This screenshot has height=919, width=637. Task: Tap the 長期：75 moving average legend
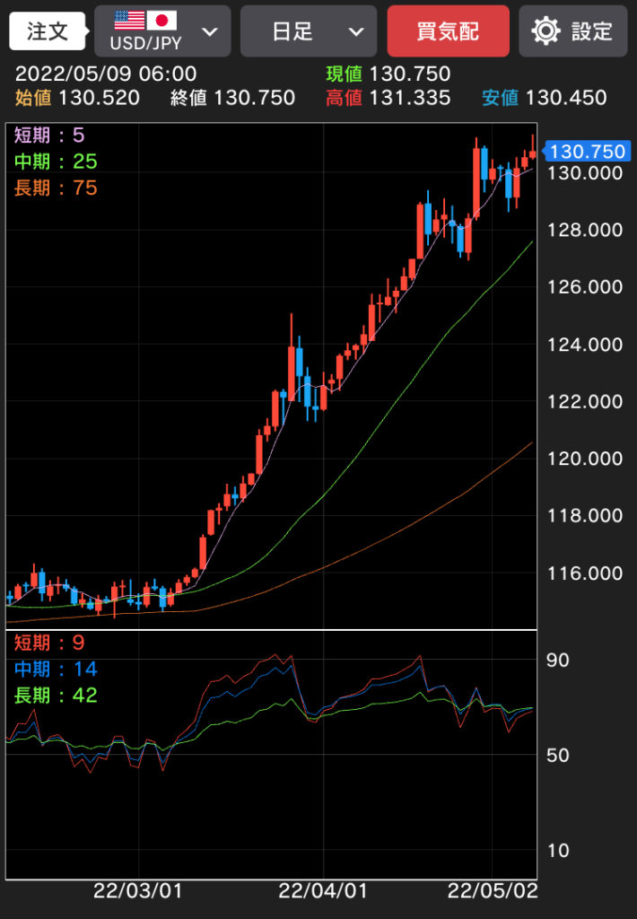56,188
